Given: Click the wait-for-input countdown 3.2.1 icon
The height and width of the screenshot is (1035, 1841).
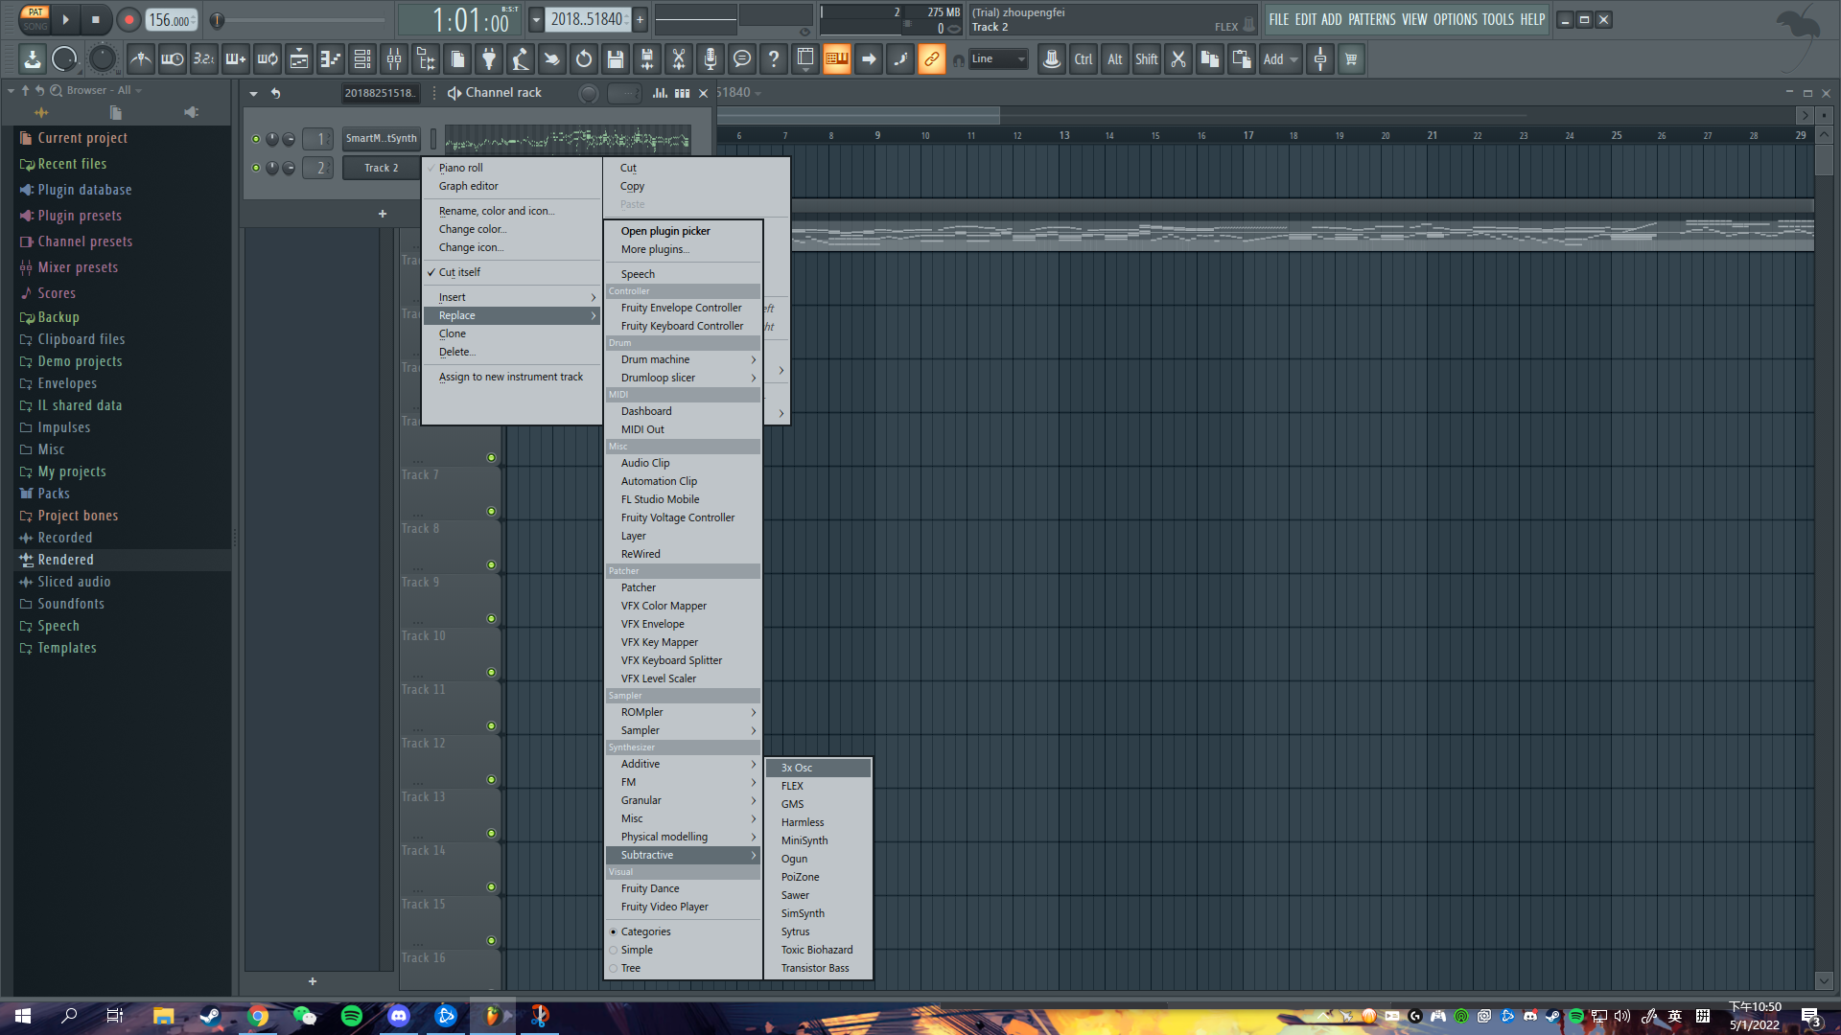Looking at the screenshot, I should click(203, 59).
